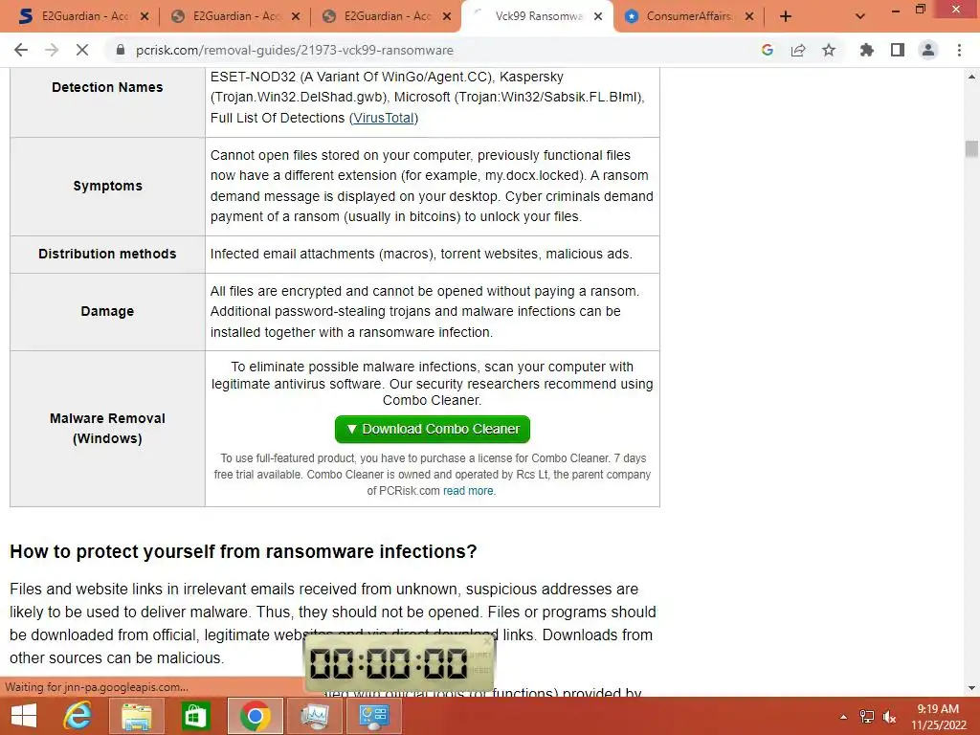The height and width of the screenshot is (735, 980).
Task: Open the monitor chart taskbar app
Action: (314, 716)
